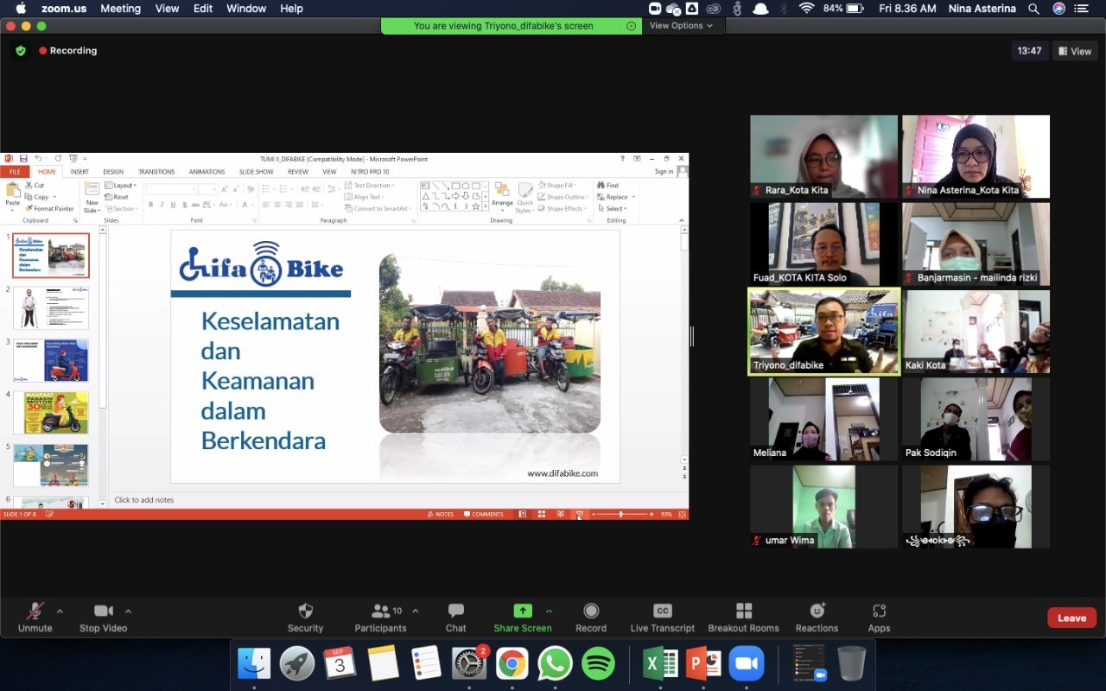The height and width of the screenshot is (691, 1106).
Task: Click the PowerPoint Save icon
Action: pyautogui.click(x=23, y=159)
